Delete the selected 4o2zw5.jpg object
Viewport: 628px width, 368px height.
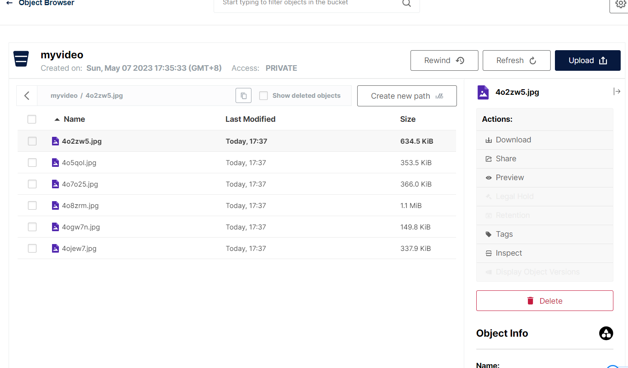point(545,301)
